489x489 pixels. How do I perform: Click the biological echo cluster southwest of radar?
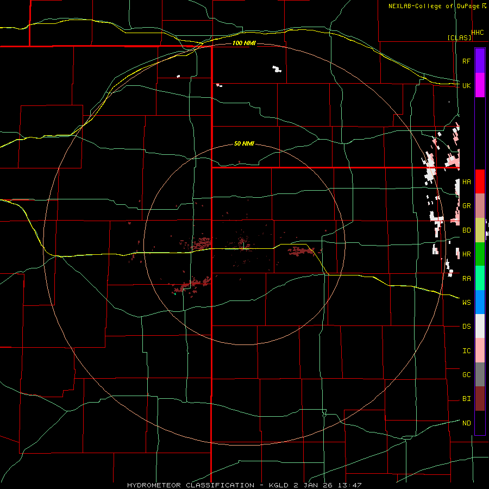(191, 285)
